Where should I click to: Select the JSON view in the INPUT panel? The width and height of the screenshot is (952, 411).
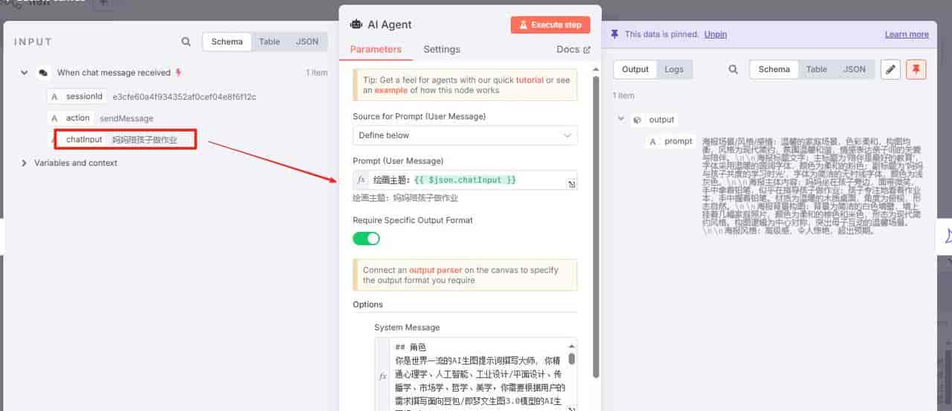pyautogui.click(x=307, y=42)
